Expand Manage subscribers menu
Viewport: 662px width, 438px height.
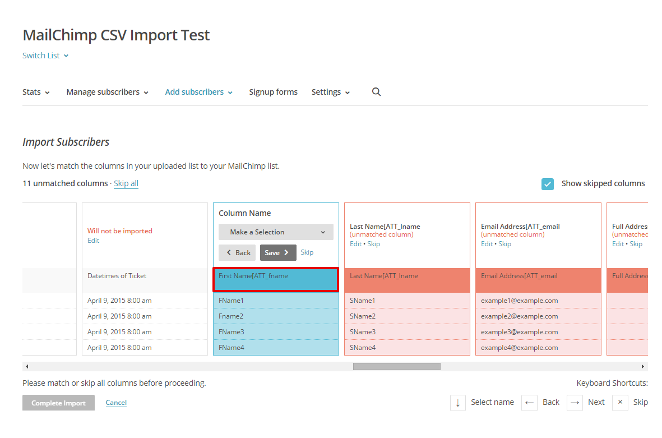coord(107,92)
